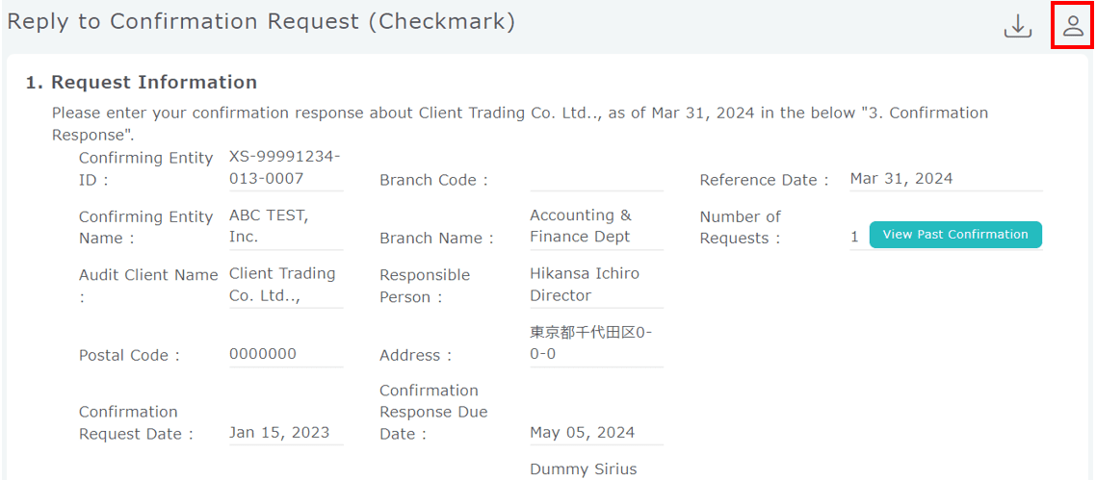This screenshot has width=1096, height=480.
Task: Click the Dummy Sirius text at bottom
Action: 584,469
